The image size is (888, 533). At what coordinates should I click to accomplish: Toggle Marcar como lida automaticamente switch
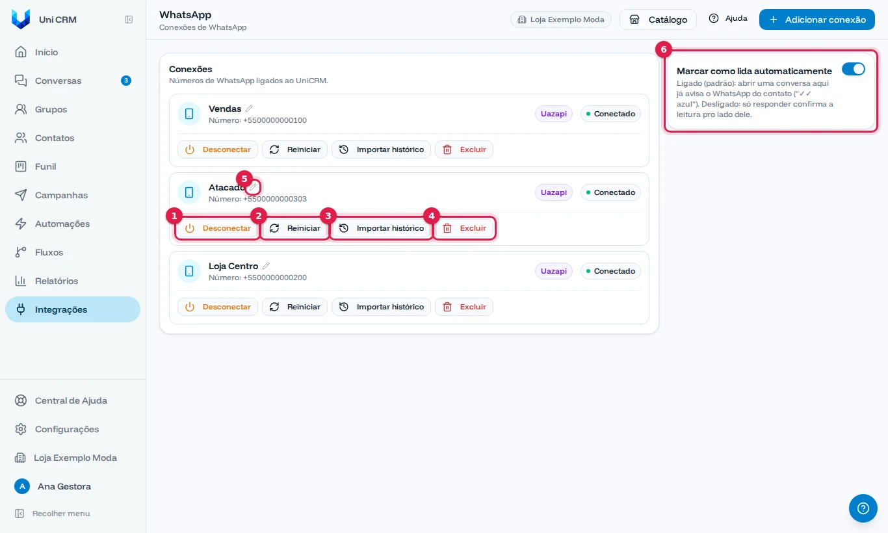(854, 69)
